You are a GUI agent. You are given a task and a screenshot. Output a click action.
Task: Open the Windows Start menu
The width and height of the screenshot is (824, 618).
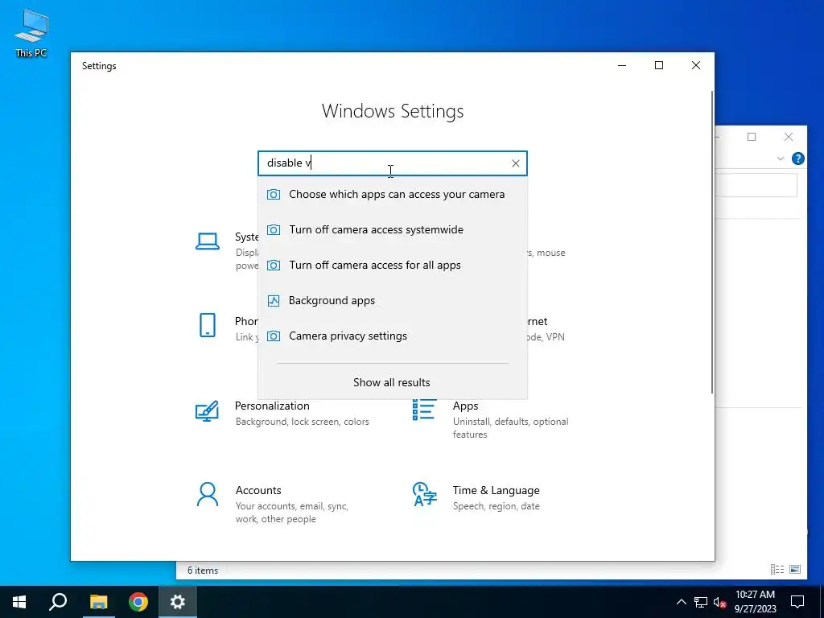tap(19, 602)
